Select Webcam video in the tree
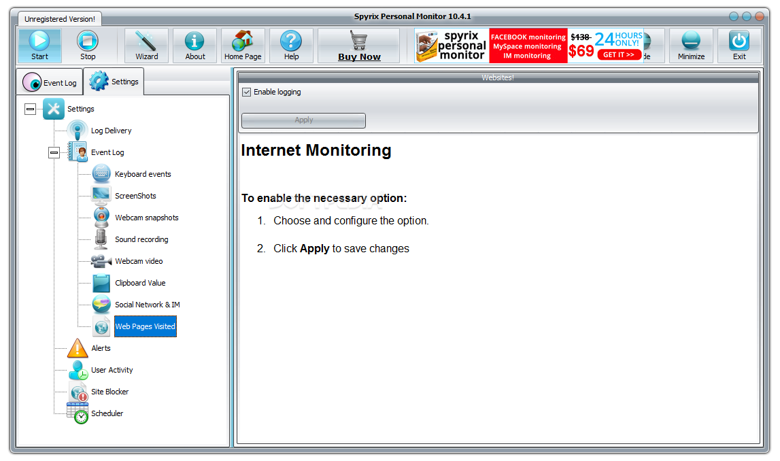The width and height of the screenshot is (780, 461). pos(139,261)
